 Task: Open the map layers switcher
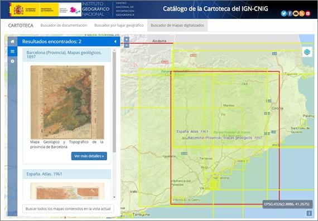[x=307, y=52]
